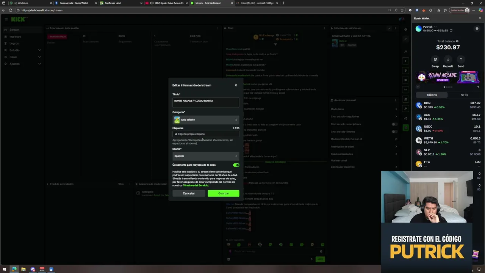Screen dimensions: 485x273
Task: Expand the Estudio section in Kick sidebar
Action: [23, 50]
